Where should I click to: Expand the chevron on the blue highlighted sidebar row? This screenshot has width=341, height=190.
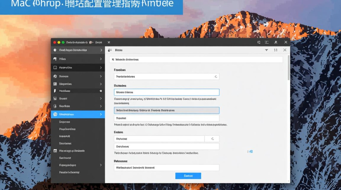[x=101, y=114]
